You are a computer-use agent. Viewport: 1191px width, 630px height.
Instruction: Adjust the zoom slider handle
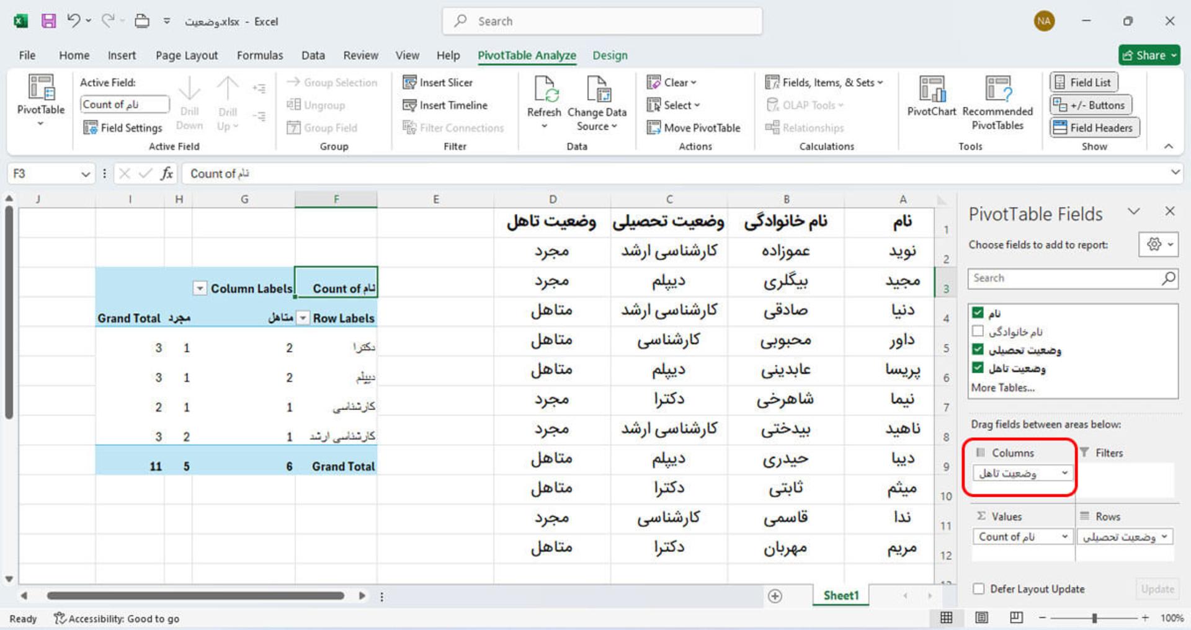[1095, 618]
